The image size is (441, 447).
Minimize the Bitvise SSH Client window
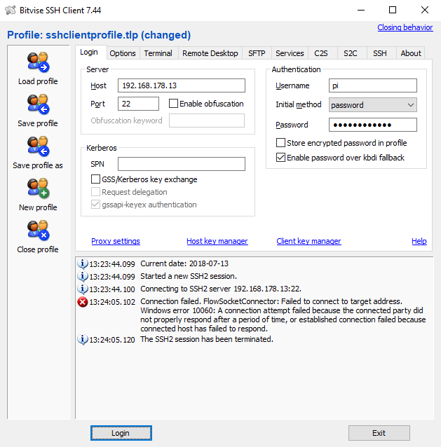361,11
